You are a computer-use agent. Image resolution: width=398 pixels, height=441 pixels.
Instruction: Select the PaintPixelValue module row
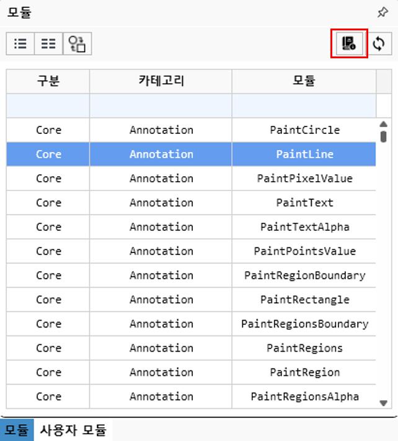(304, 179)
